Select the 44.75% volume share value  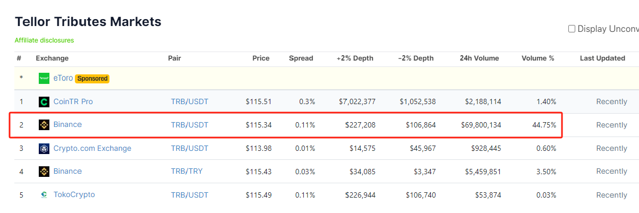[544, 125]
